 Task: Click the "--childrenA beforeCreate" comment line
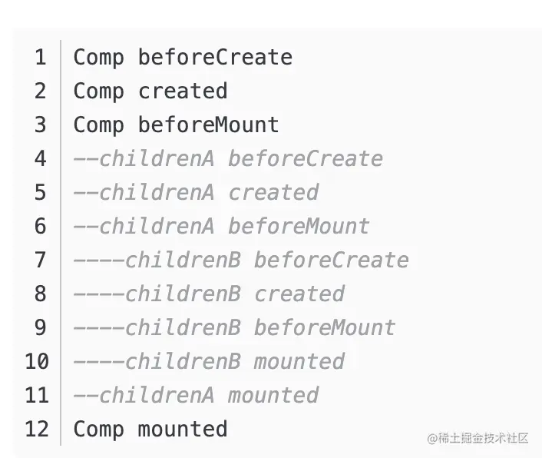(227, 159)
